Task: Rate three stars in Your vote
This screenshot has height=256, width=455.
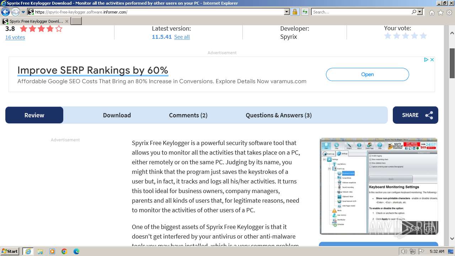Action: coord(406,36)
